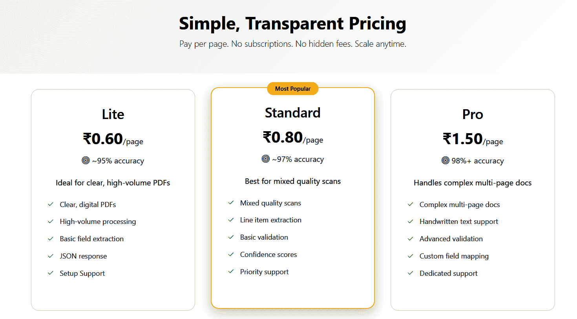Click checkmark next to Clear, digital PDFs
The image size is (577, 319).
[51, 204]
